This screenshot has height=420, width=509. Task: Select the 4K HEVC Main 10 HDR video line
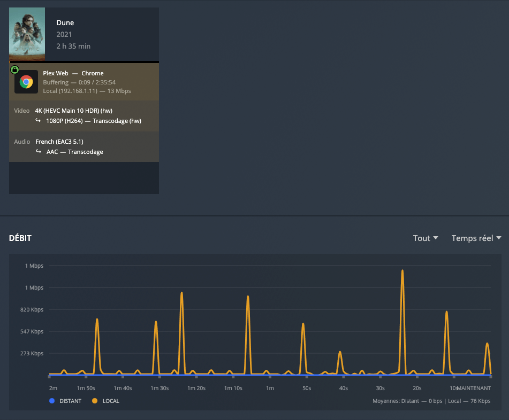tap(77, 111)
